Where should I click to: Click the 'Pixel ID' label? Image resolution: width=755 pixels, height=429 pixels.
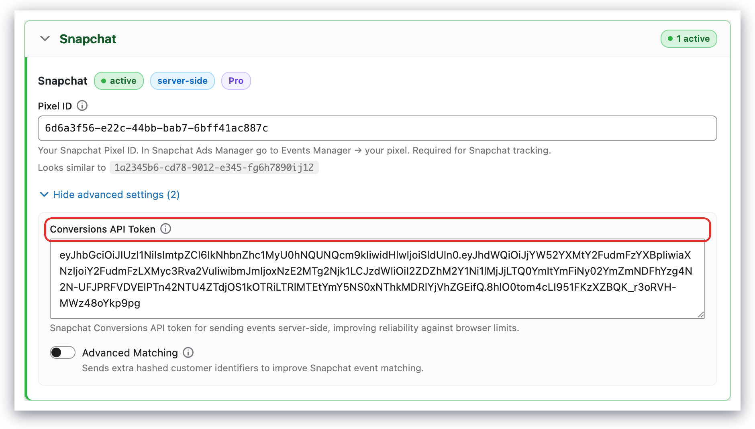(55, 106)
